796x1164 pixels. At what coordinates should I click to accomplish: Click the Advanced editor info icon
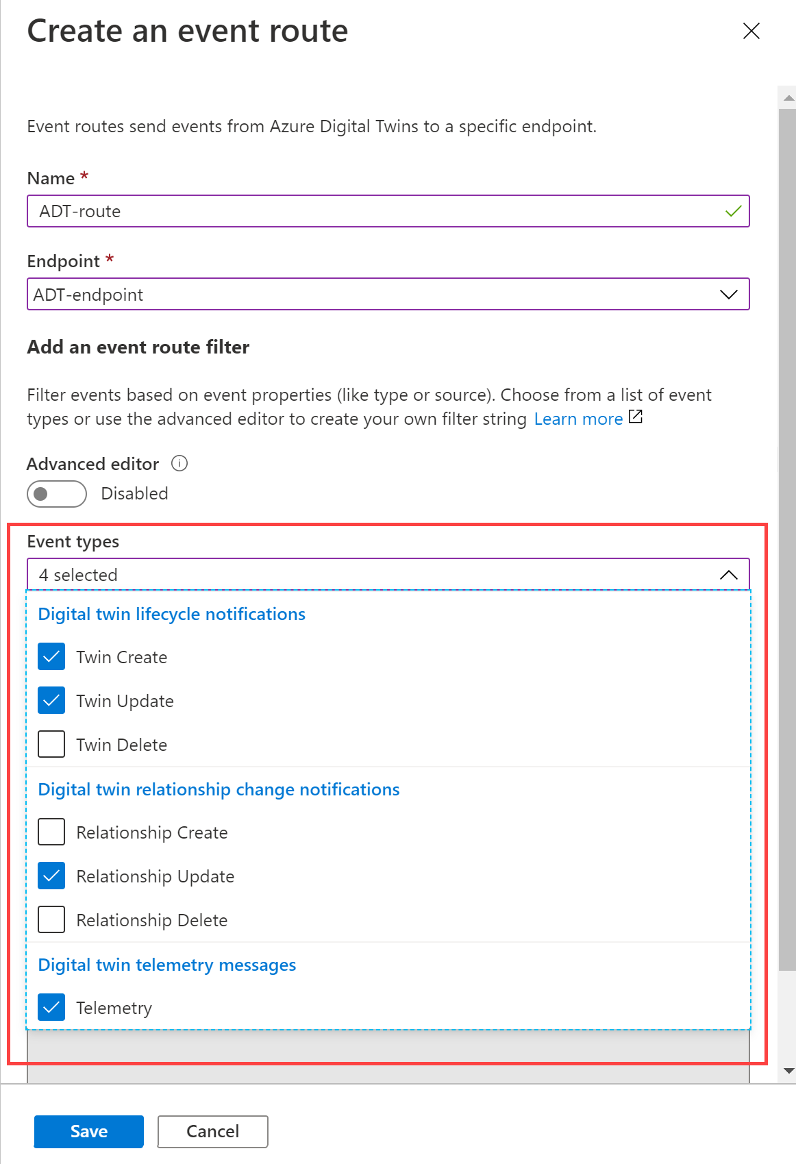pos(179,464)
